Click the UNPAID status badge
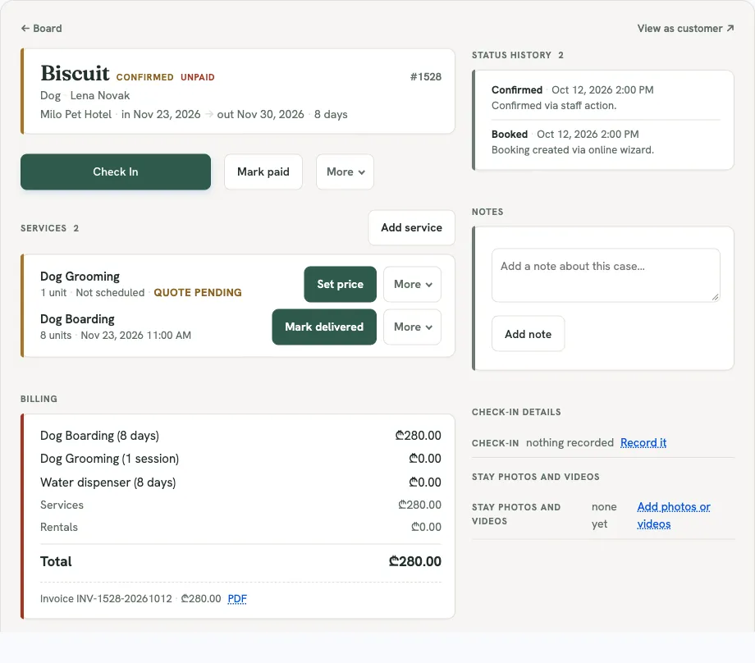 click(x=198, y=77)
